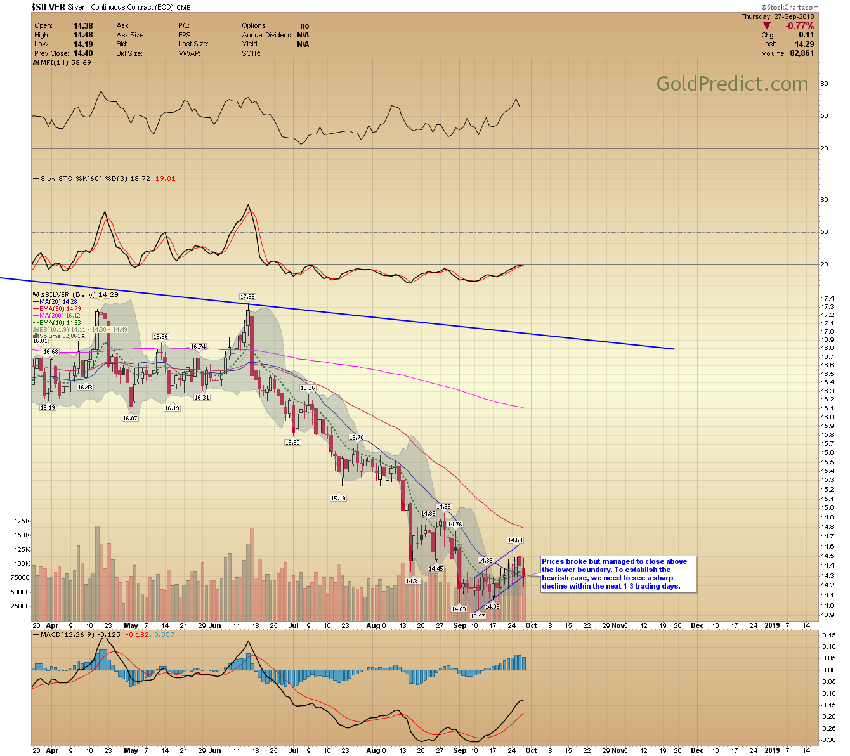Click the 14.60 price label
This screenshot has width=850, height=756.
click(514, 540)
